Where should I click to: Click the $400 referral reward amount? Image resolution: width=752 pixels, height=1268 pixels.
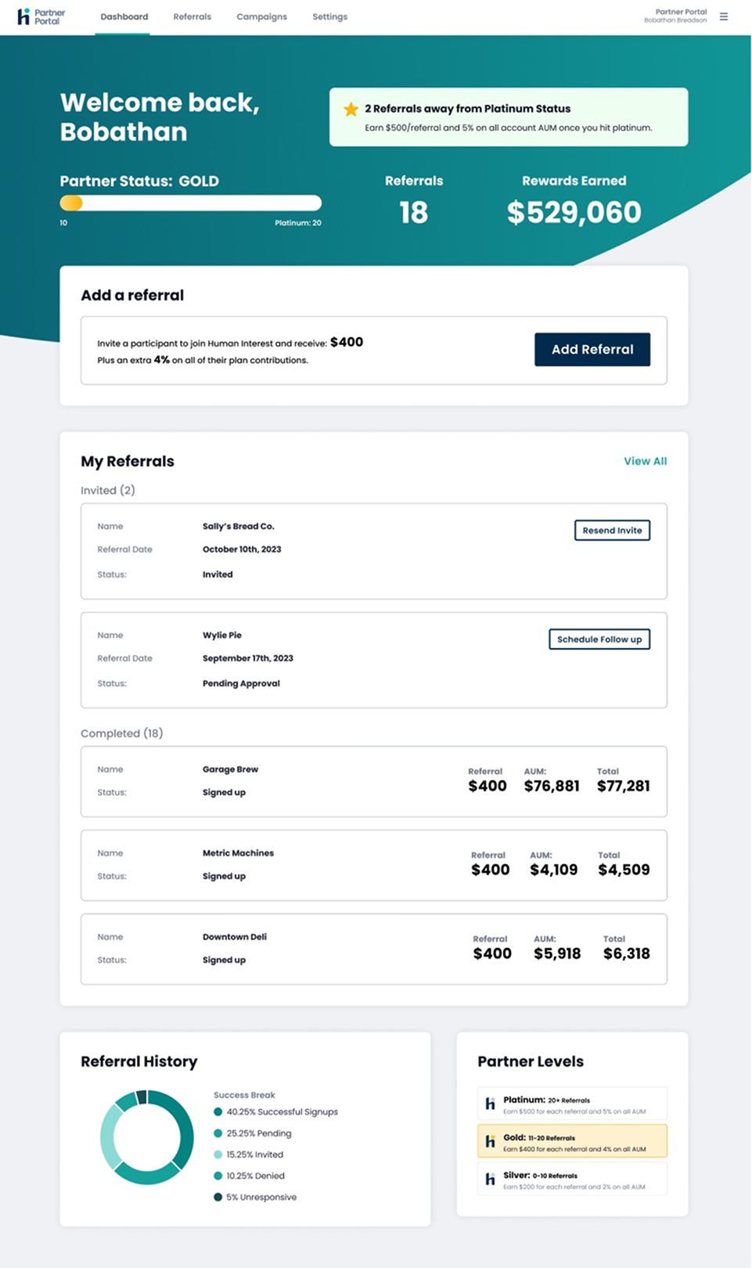[x=347, y=342]
